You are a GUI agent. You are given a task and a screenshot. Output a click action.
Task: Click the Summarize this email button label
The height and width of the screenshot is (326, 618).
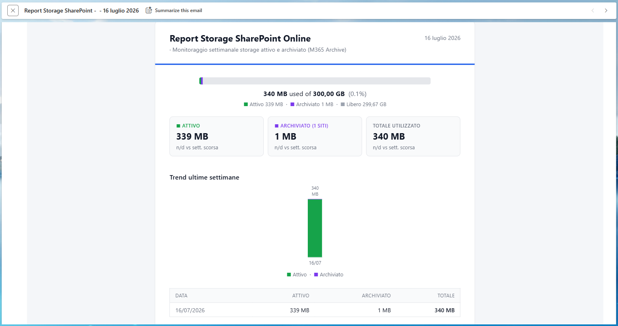pyautogui.click(x=178, y=10)
